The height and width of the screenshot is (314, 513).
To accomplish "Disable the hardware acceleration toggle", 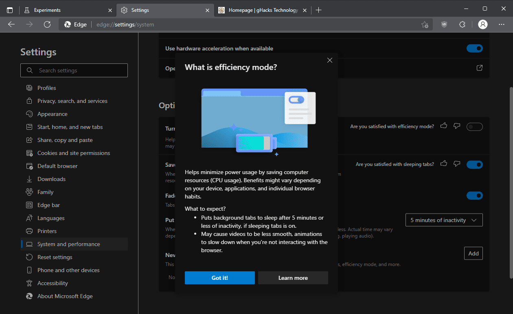I will coord(474,48).
